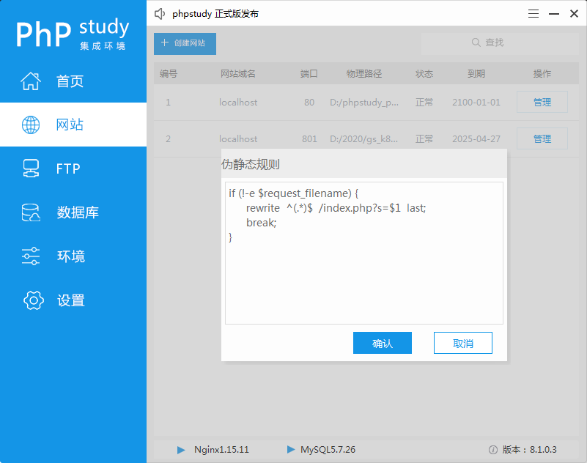The image size is (587, 463).
Task: Click the 网站域名 column header
Action: [237, 73]
